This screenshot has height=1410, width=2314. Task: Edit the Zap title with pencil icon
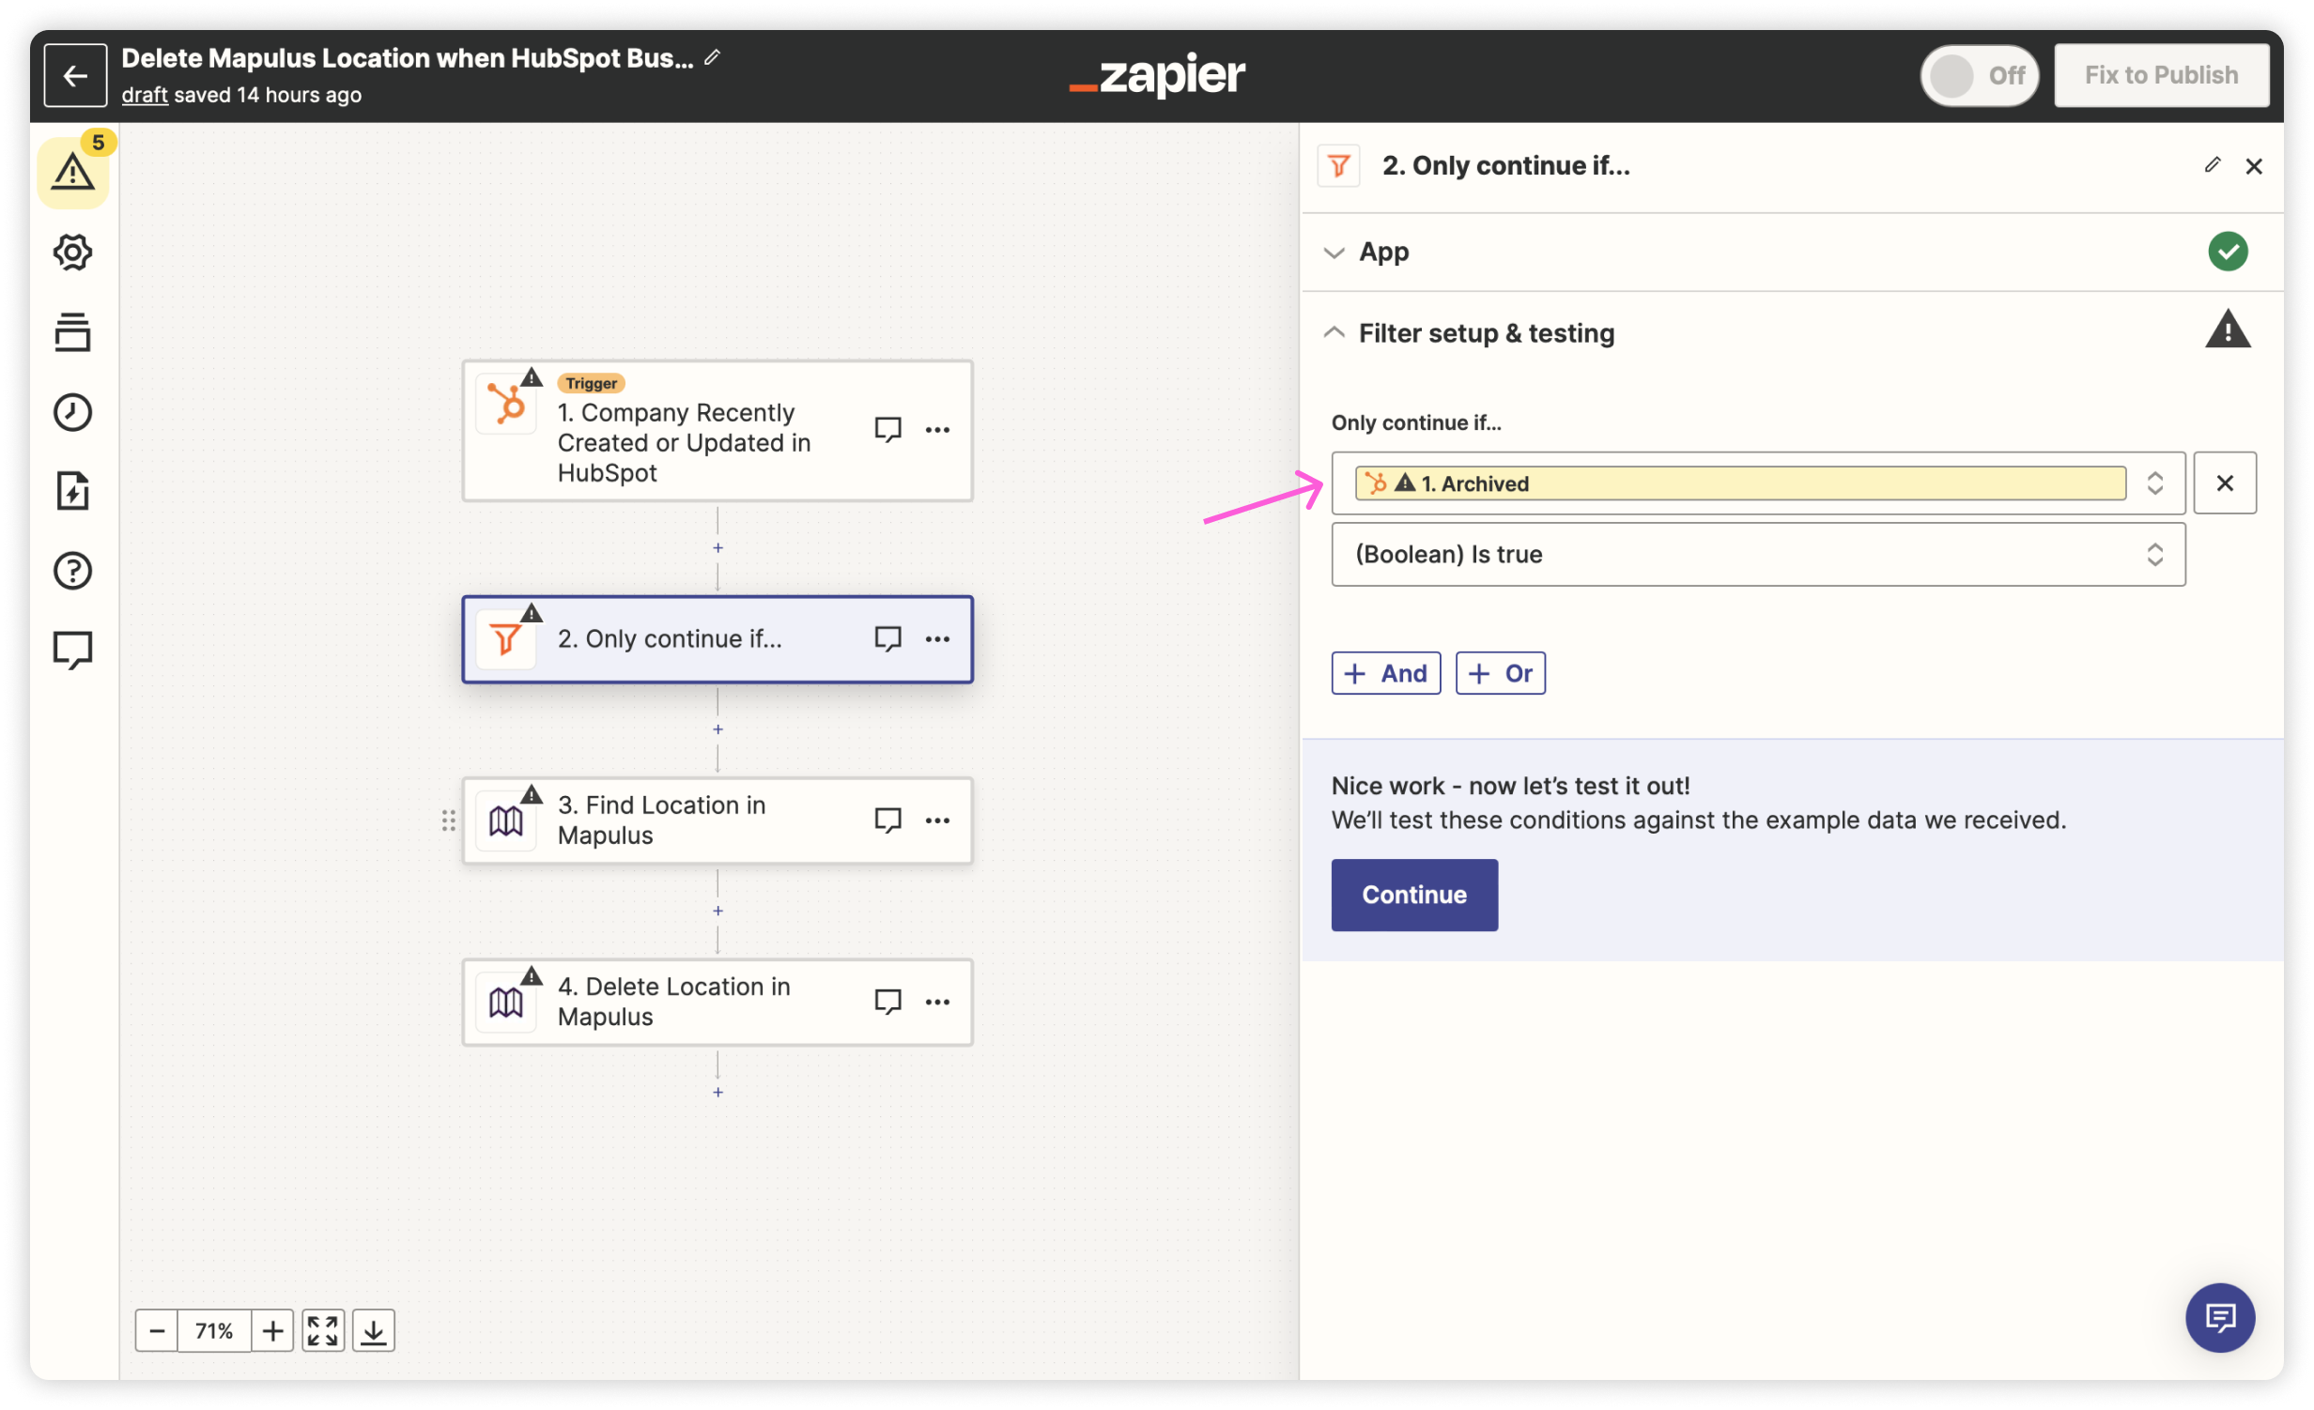click(713, 57)
